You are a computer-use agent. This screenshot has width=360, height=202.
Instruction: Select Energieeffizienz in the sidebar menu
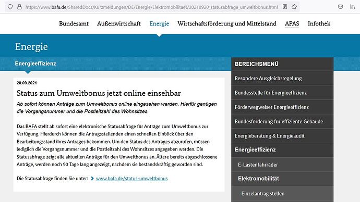coord(282,150)
